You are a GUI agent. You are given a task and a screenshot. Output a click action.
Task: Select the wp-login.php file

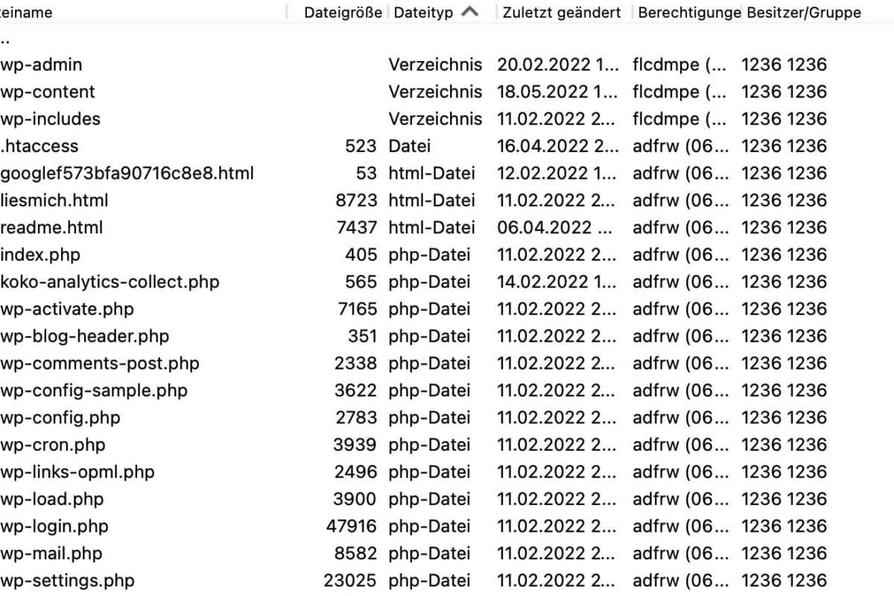(x=54, y=527)
